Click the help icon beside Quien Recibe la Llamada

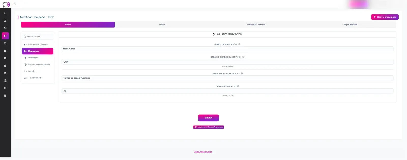tap(242, 73)
